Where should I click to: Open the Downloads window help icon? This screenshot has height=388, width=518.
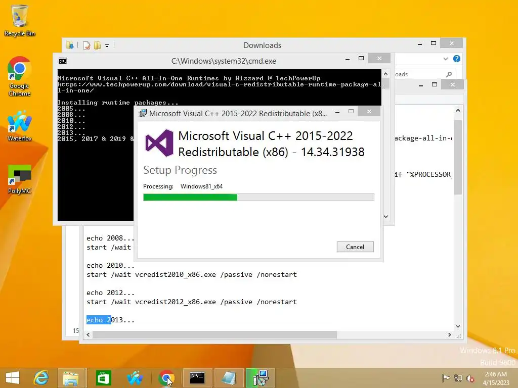pyautogui.click(x=457, y=59)
